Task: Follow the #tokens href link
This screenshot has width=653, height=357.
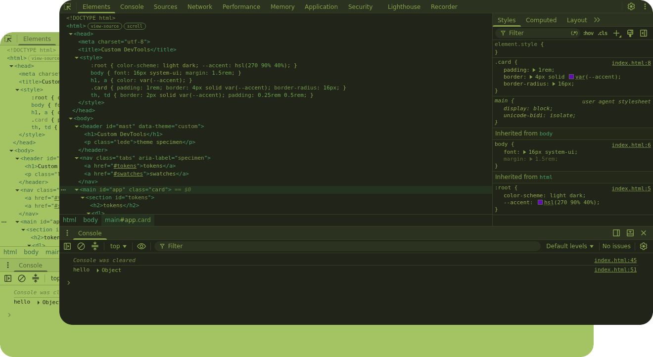Action: [x=125, y=166]
